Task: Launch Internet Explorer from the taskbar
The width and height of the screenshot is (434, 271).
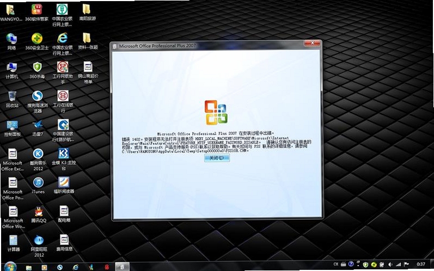Action: pyautogui.click(x=75, y=267)
